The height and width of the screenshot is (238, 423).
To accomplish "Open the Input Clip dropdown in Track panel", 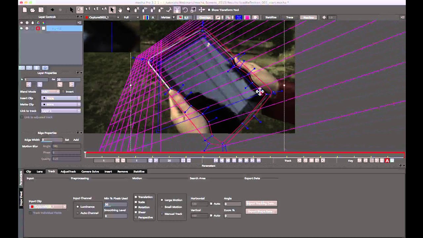I will [48, 207].
